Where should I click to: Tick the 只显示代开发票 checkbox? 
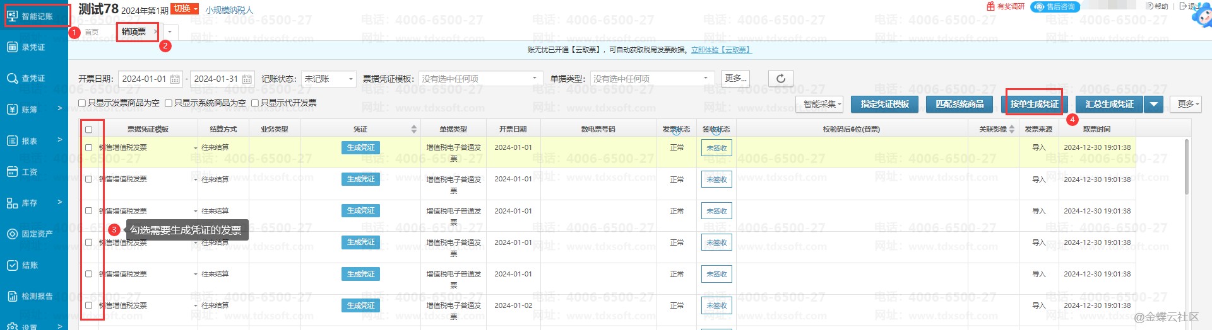(255, 103)
